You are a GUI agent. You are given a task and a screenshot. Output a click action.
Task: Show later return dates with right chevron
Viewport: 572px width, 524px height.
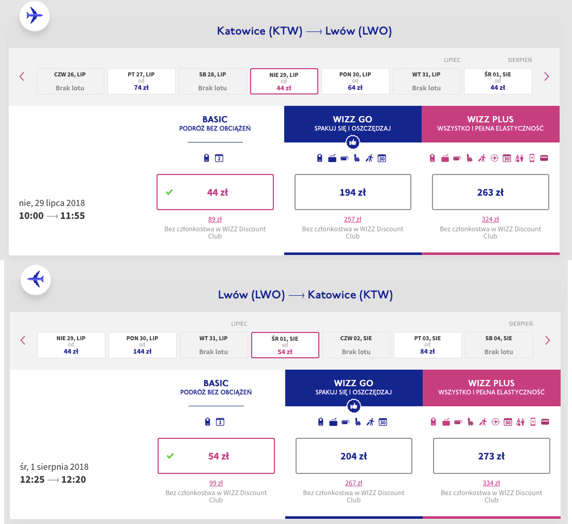548,340
